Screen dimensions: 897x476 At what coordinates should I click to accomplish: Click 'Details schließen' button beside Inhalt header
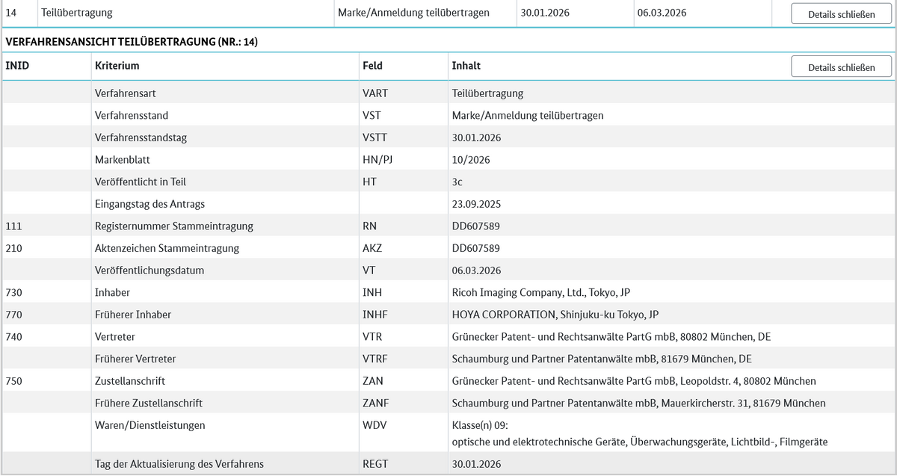pos(842,67)
